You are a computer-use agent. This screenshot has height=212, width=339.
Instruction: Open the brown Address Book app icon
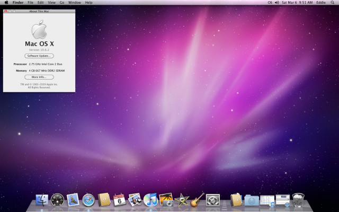(104, 200)
